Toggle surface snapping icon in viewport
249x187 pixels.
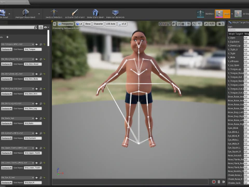click(x=179, y=24)
